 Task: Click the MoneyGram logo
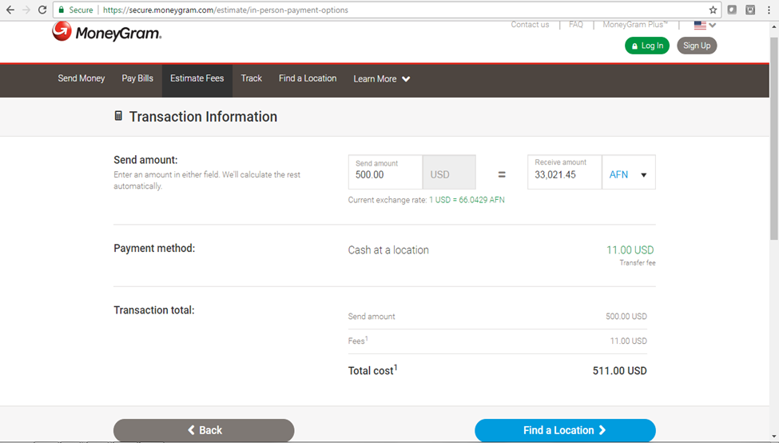tap(106, 33)
